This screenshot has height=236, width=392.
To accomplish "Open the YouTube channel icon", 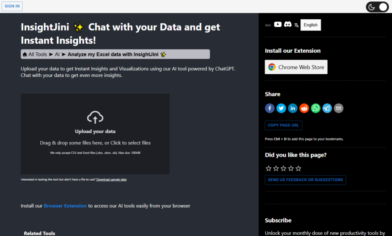I will pos(278,24).
